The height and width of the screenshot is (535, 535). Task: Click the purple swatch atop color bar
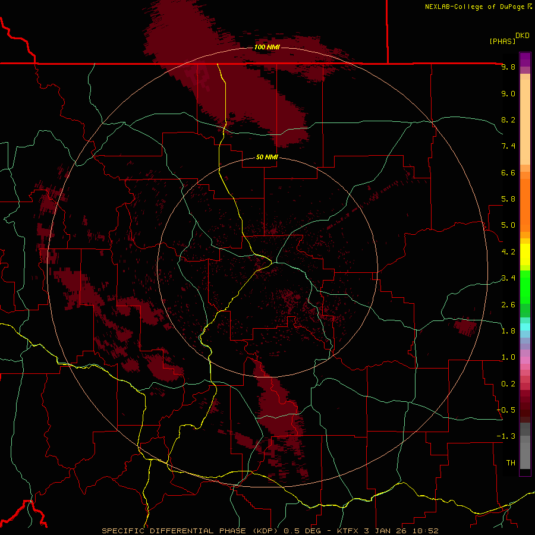525,59
